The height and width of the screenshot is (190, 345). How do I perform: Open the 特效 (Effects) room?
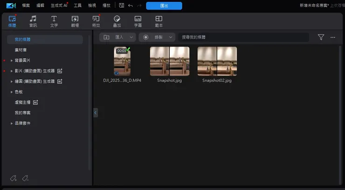[x=96, y=20]
